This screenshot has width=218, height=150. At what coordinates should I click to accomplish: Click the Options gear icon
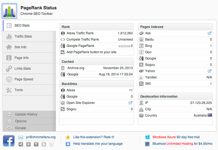pyautogui.click(x=9, y=121)
